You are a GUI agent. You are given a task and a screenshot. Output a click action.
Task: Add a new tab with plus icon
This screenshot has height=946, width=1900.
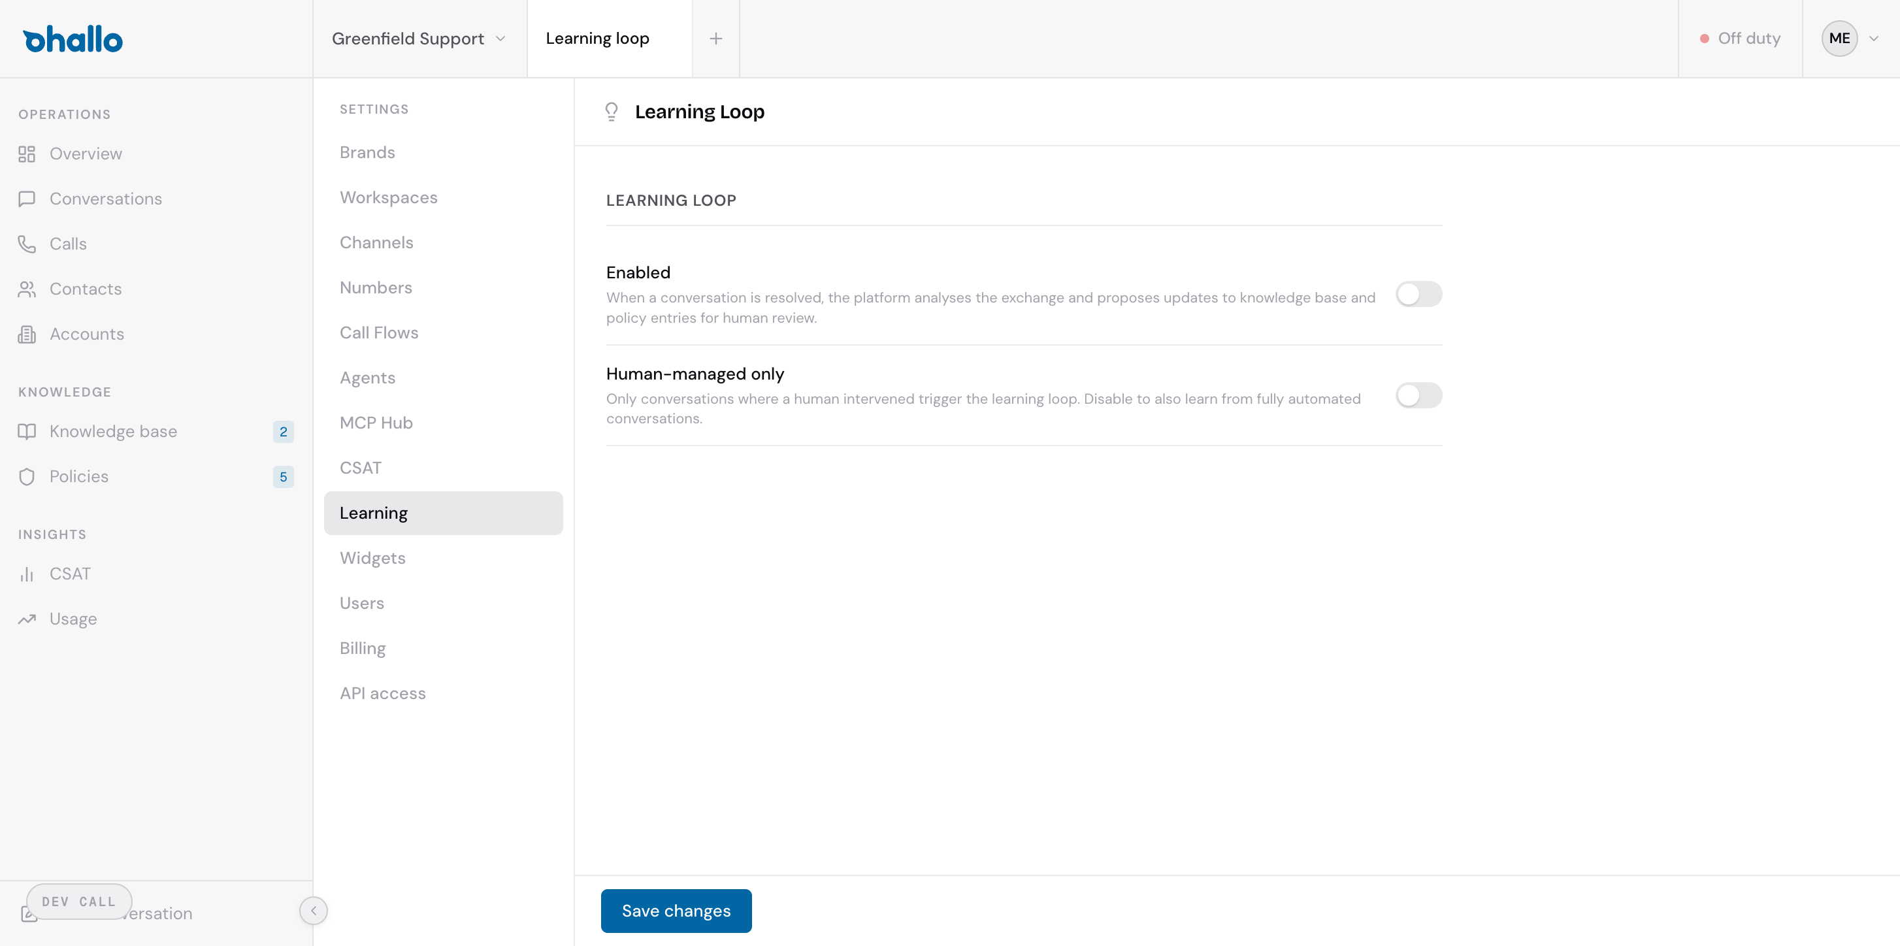pos(715,39)
